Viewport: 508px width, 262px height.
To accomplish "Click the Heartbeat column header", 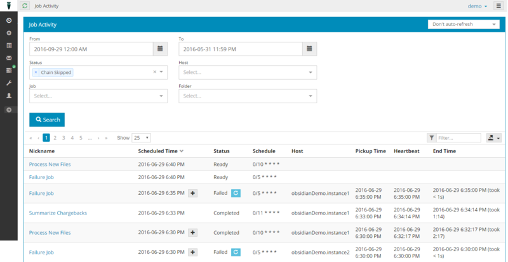I will pos(407,151).
